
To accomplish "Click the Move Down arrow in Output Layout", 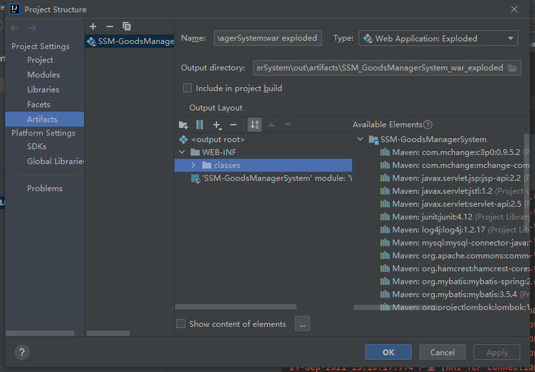I will [x=288, y=125].
